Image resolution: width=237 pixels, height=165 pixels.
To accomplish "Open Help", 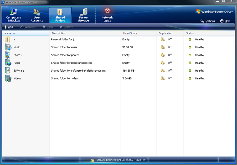I will coord(225,21).
